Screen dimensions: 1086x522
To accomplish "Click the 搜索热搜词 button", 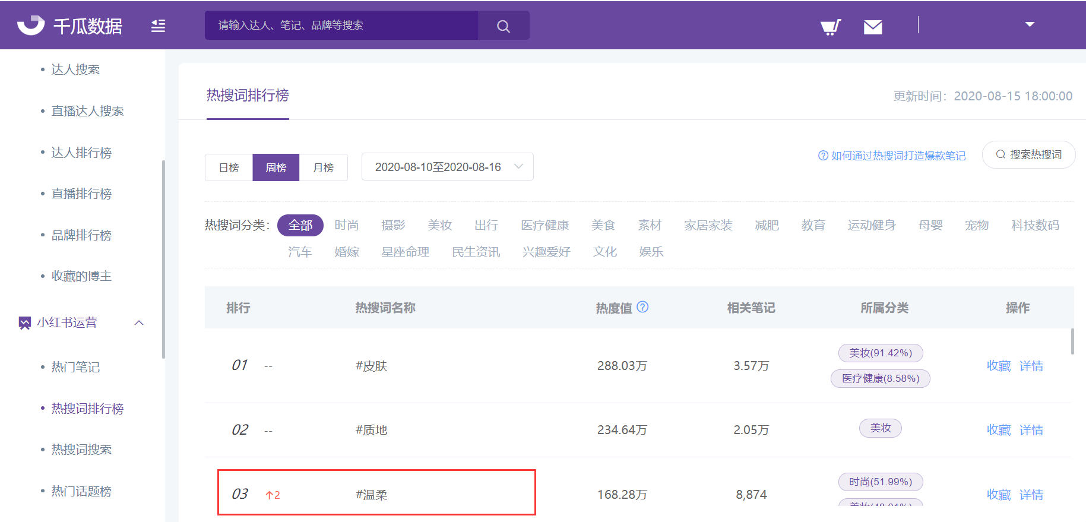I will [1028, 154].
